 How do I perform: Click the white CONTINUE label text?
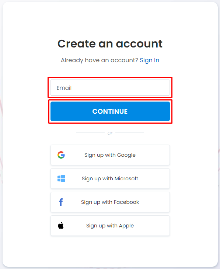(x=110, y=112)
